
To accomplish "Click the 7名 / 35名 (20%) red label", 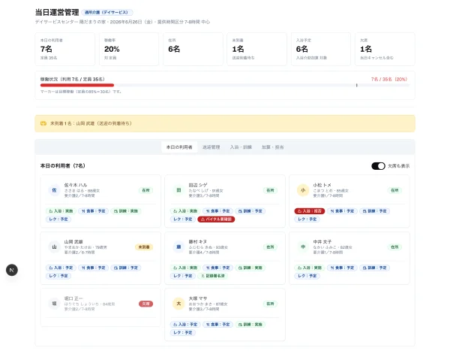I will [389, 79].
